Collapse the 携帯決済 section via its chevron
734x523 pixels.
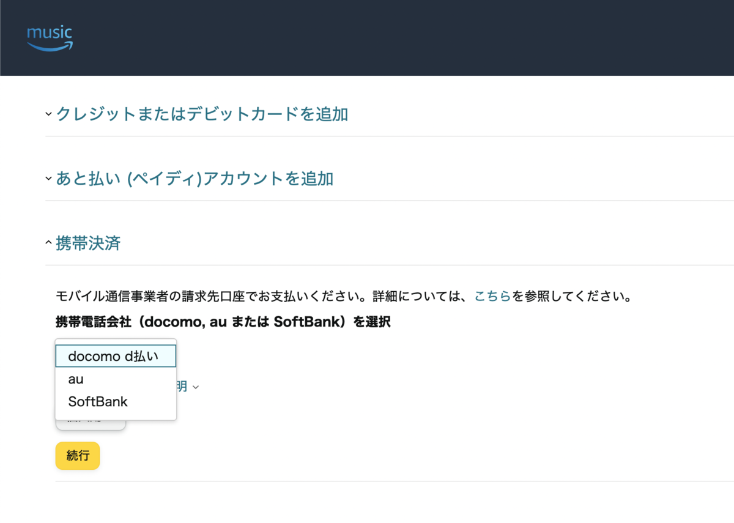47,242
